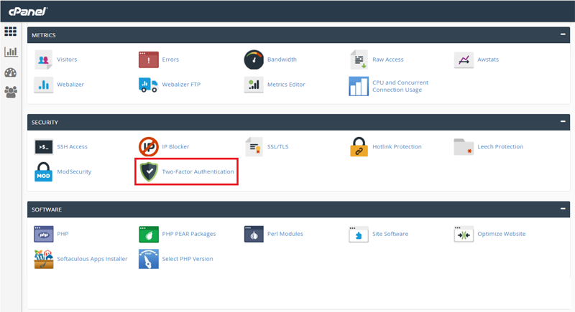Click the Webalizer icon
Viewport: 575px width, 312px height.
click(43, 85)
